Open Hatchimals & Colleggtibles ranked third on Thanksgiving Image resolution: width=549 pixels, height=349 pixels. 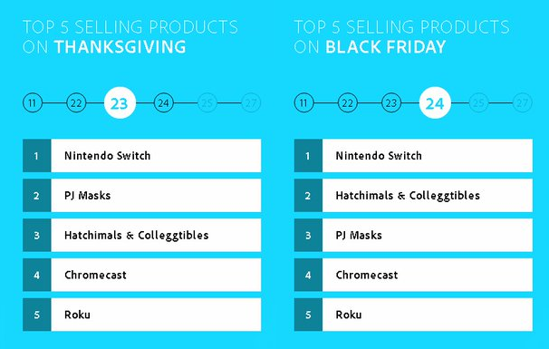click(x=142, y=235)
